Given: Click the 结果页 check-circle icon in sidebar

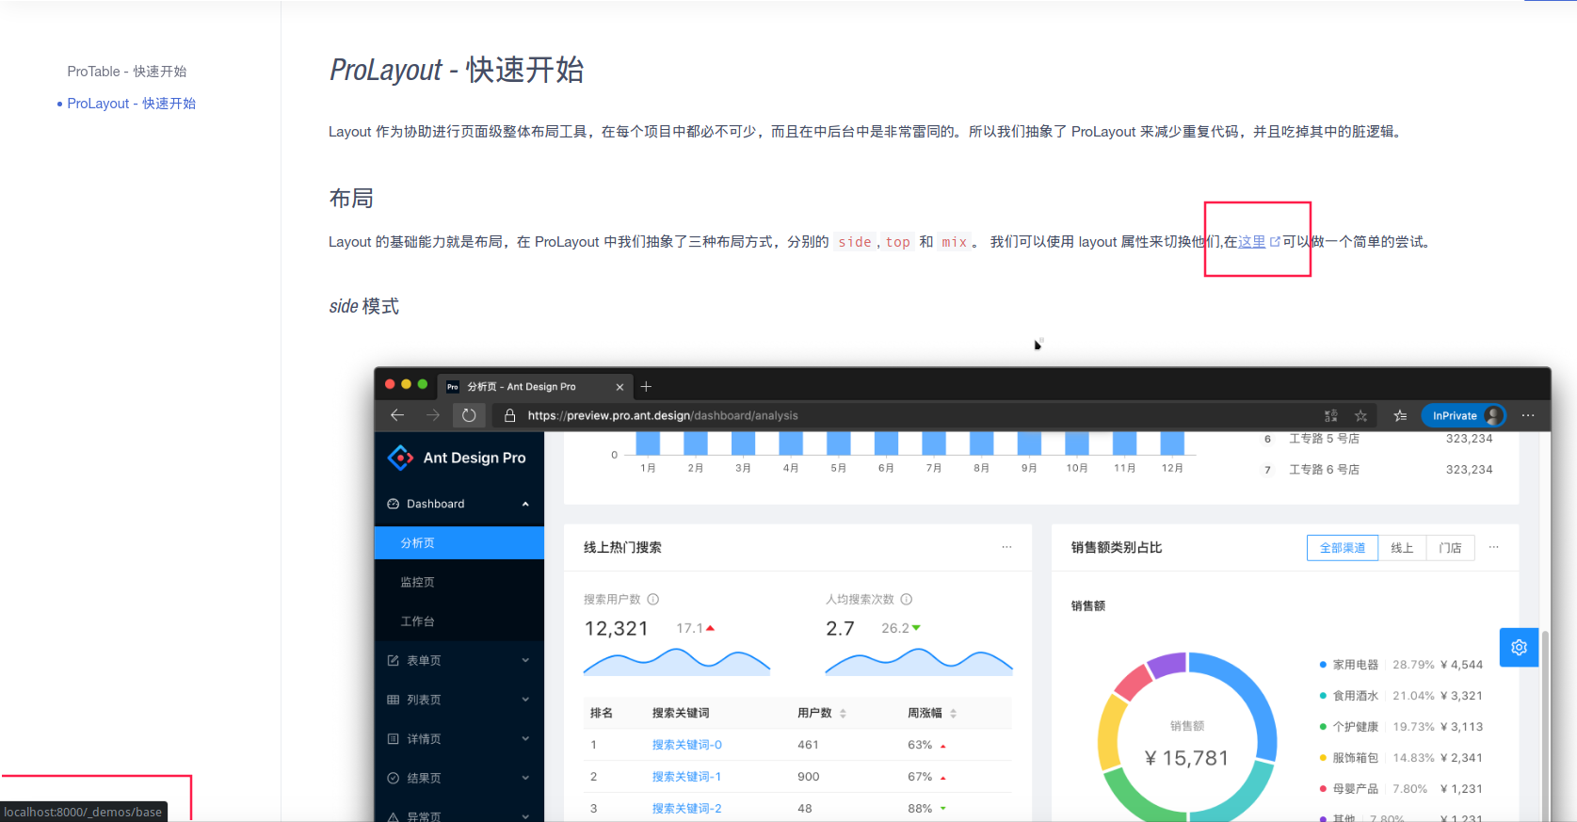Looking at the screenshot, I should (x=394, y=779).
